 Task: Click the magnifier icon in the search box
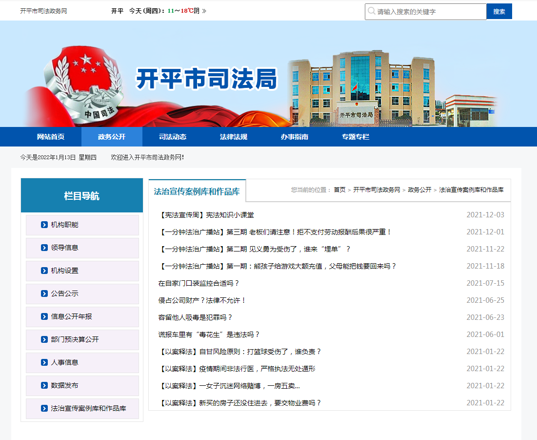point(372,11)
